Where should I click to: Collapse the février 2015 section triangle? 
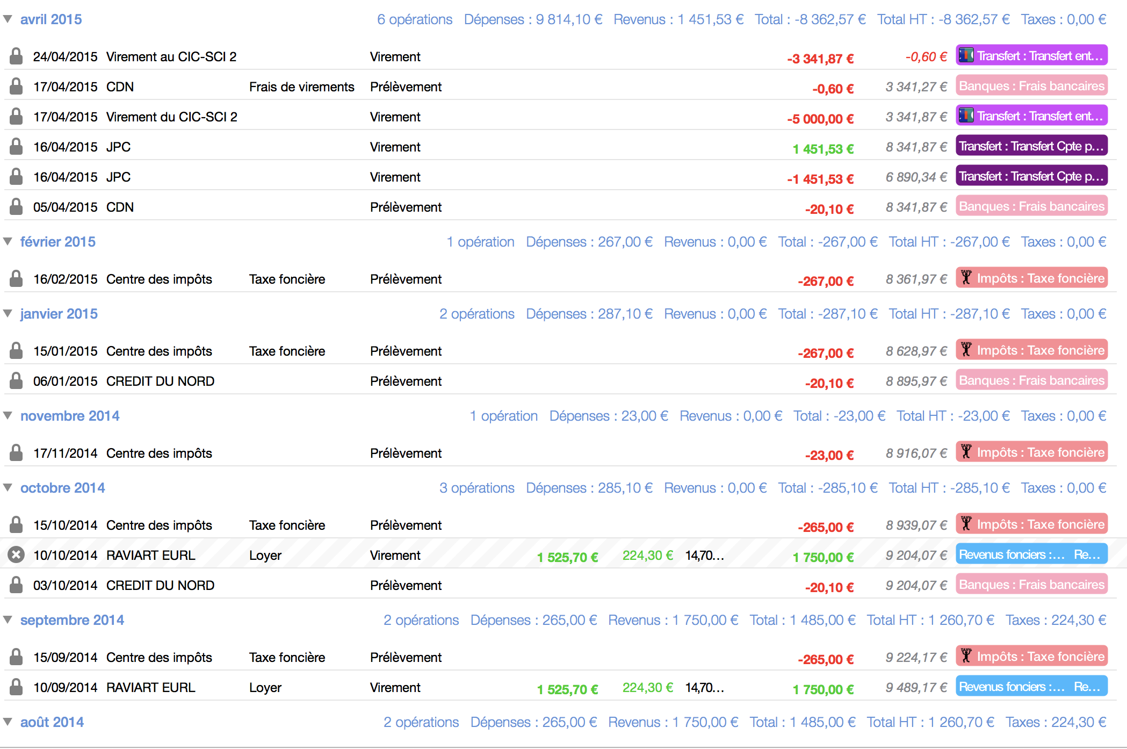[x=8, y=242]
